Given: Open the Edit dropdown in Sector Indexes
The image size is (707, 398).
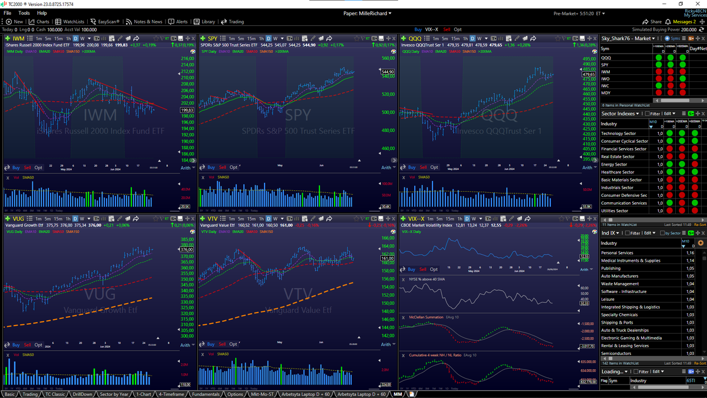Looking at the screenshot, I should pyautogui.click(x=669, y=113).
